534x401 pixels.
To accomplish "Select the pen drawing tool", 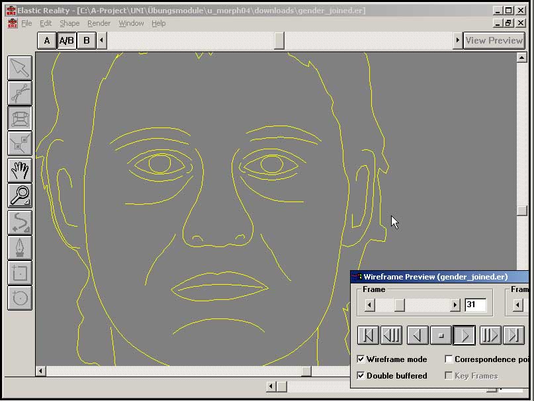I will [x=20, y=248].
